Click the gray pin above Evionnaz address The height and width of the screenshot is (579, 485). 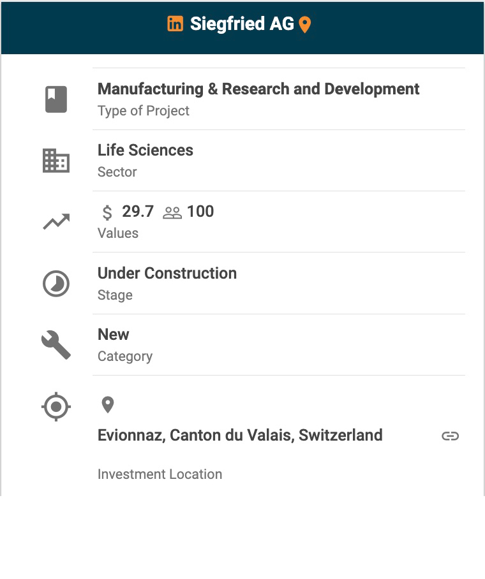[x=108, y=405]
